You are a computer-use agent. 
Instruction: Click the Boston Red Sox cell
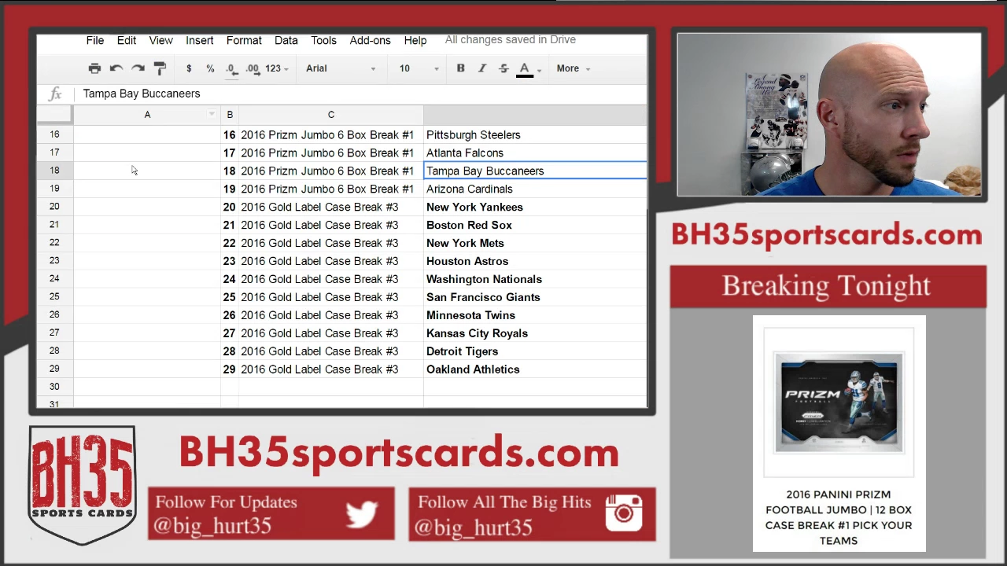click(535, 225)
